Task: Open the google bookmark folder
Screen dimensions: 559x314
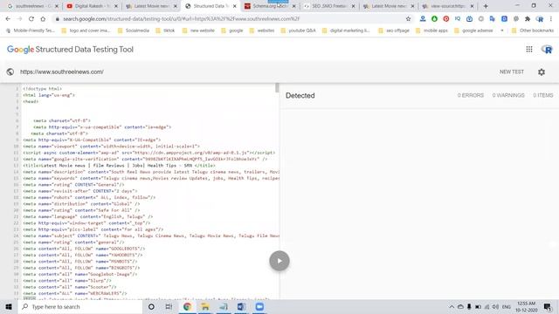Action: (x=232, y=31)
